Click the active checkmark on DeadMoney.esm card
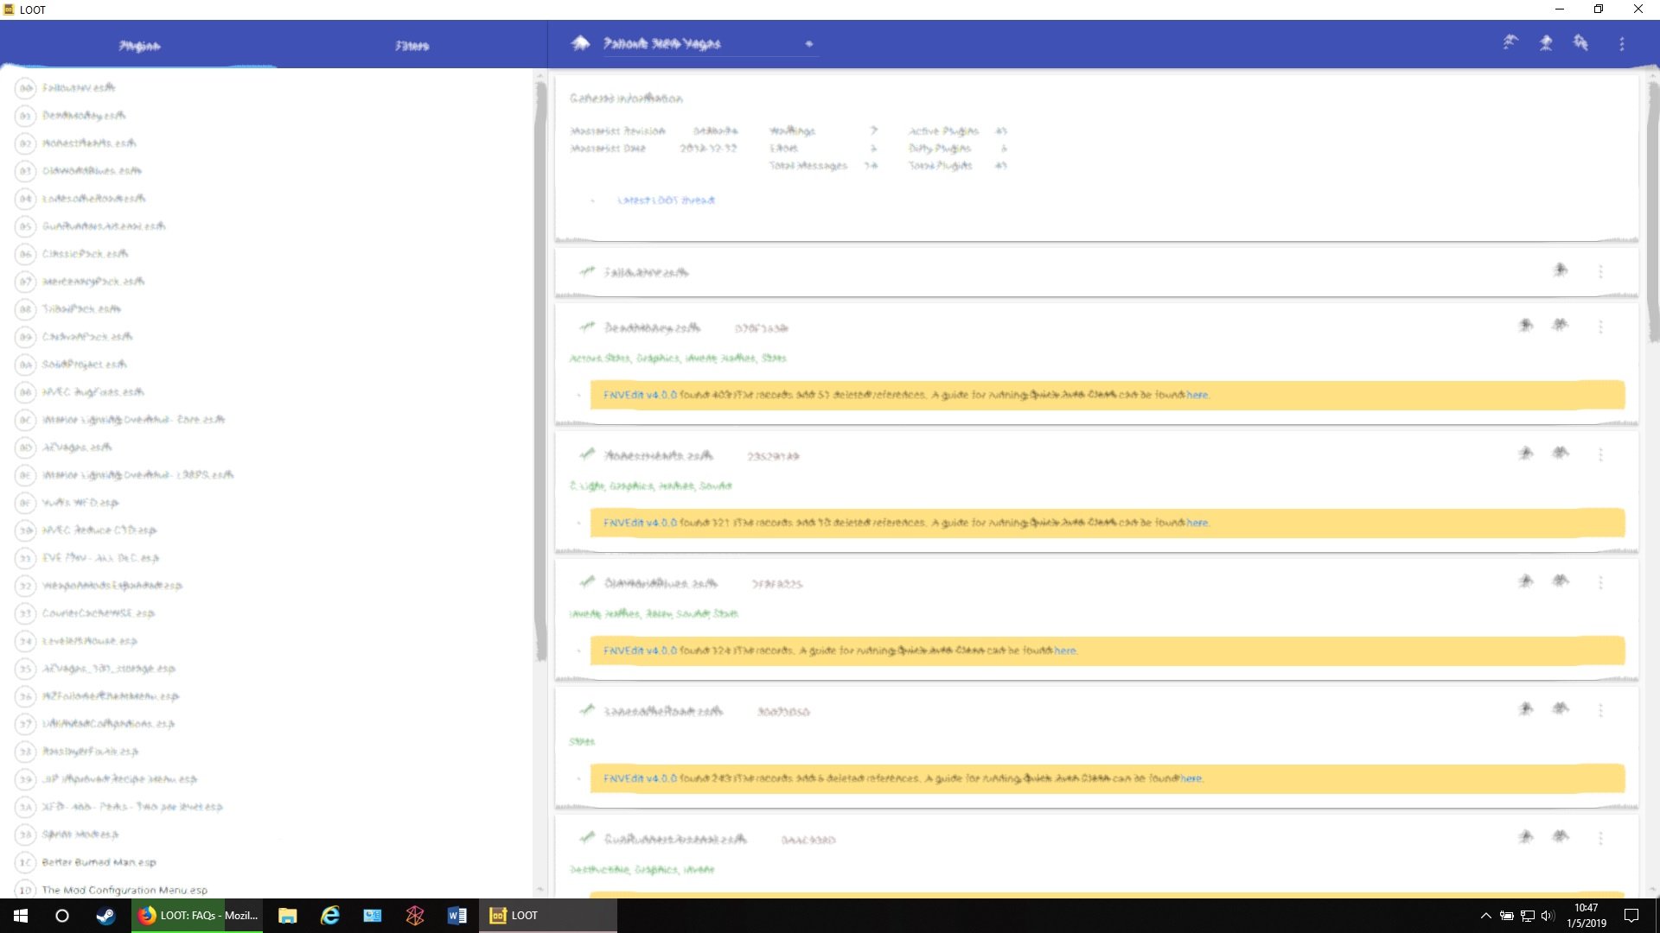Image resolution: width=1660 pixels, height=933 pixels. (588, 327)
